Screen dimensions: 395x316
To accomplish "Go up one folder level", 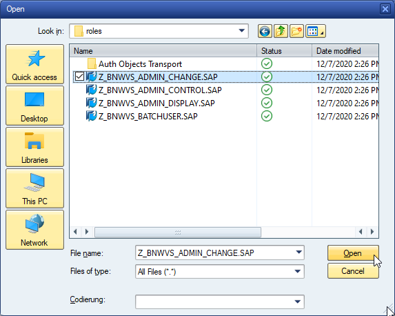I will point(281,31).
